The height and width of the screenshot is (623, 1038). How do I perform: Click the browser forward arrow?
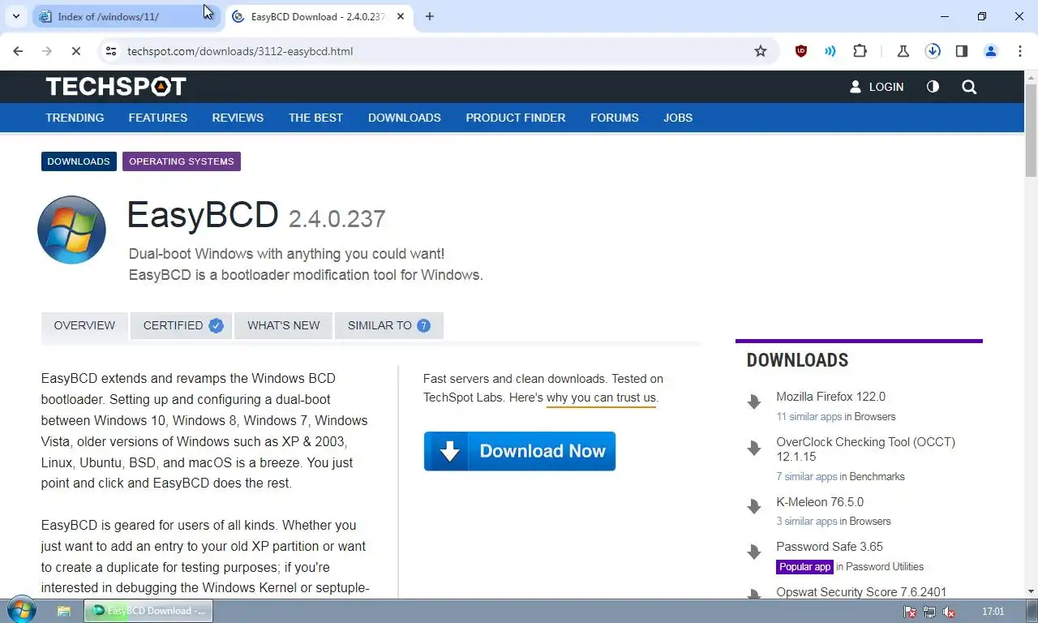(46, 51)
